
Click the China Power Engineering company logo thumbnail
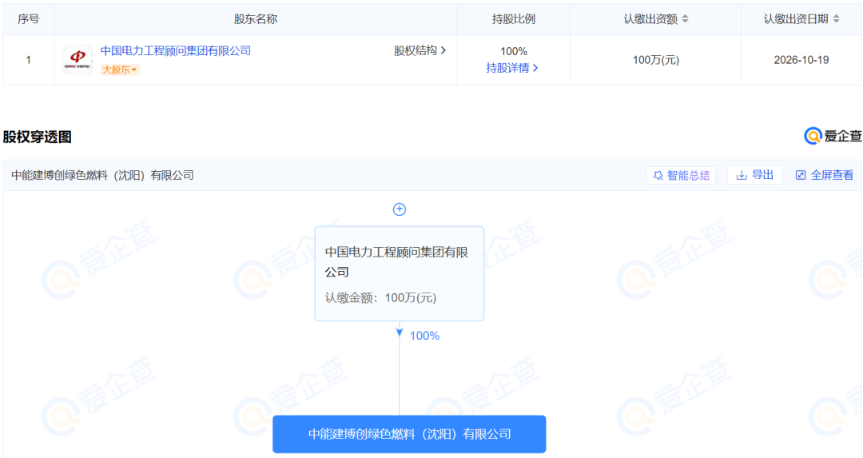click(x=78, y=60)
